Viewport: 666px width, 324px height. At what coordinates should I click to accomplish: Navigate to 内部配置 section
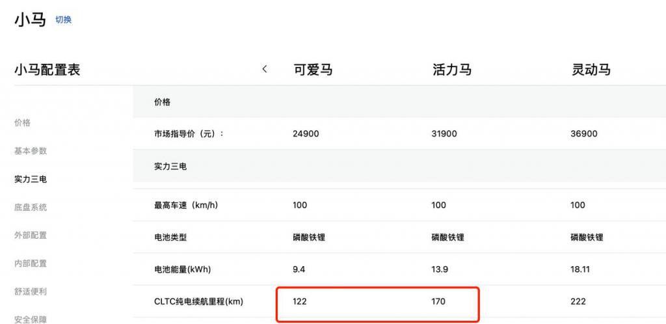pos(31,263)
